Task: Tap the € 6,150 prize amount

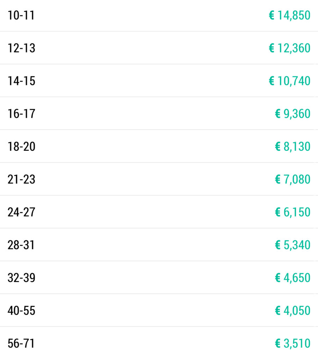Action: 292,212
